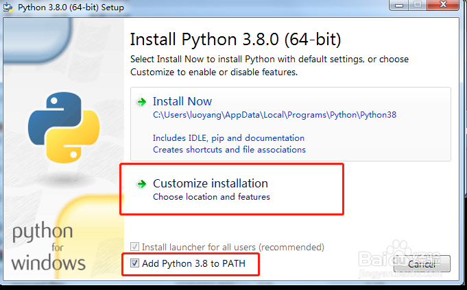This screenshot has width=467, height=290.
Task: Click the 'python for windows' wordmark
Action: (49, 247)
